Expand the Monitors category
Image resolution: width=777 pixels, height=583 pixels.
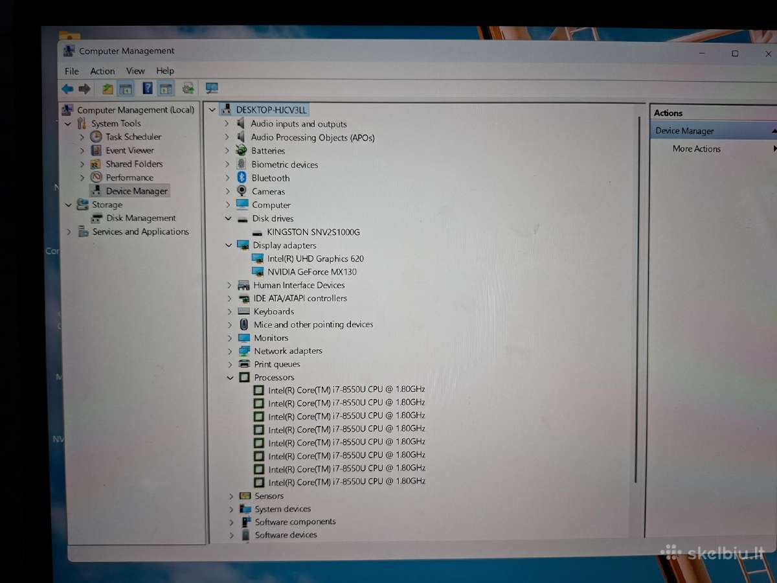click(x=230, y=338)
